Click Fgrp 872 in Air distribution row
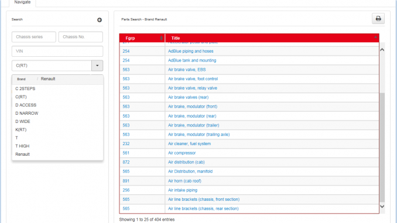 [x=126, y=162]
